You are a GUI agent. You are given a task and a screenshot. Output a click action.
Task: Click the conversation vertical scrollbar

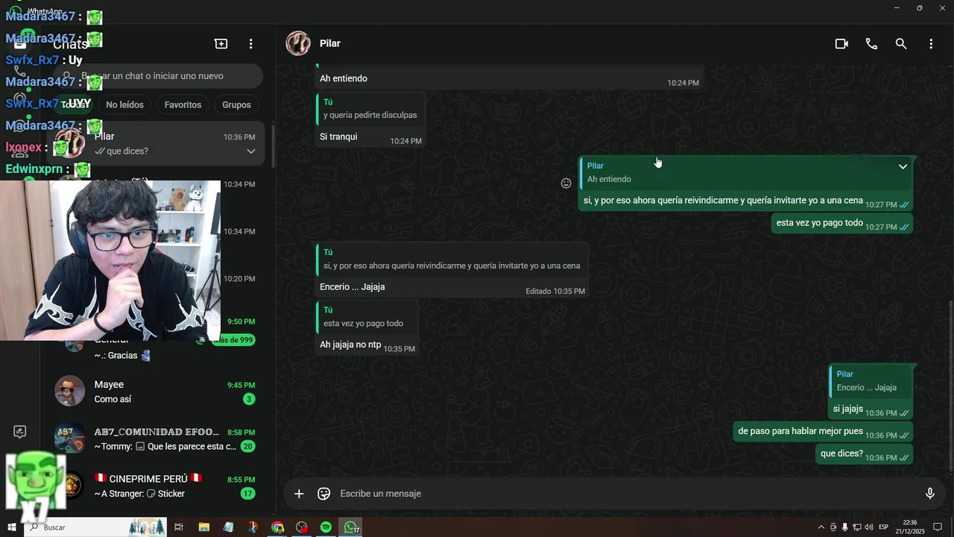pyautogui.click(x=950, y=384)
